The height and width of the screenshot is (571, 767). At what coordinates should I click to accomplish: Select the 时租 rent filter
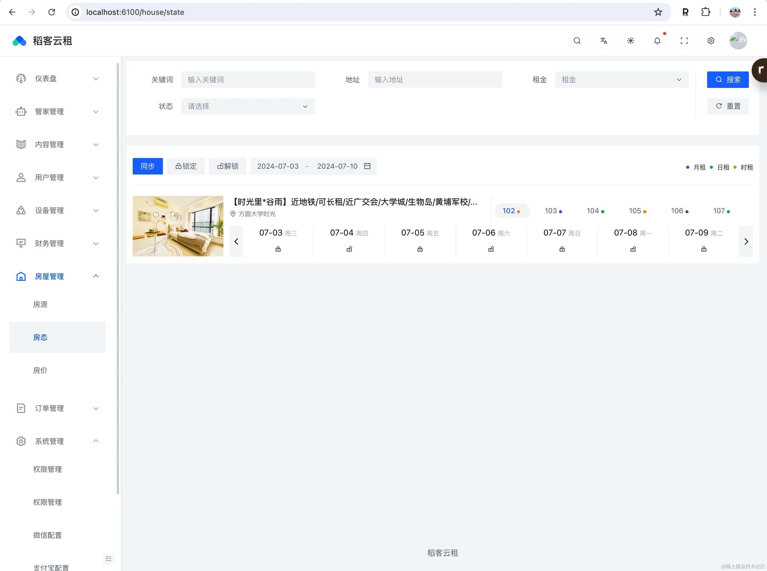(746, 167)
